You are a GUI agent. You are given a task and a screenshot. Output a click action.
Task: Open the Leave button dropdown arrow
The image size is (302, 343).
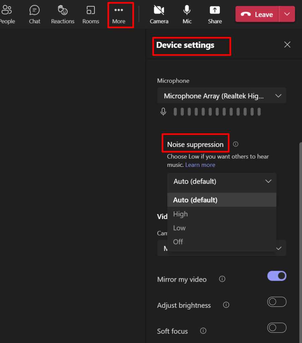tap(287, 14)
